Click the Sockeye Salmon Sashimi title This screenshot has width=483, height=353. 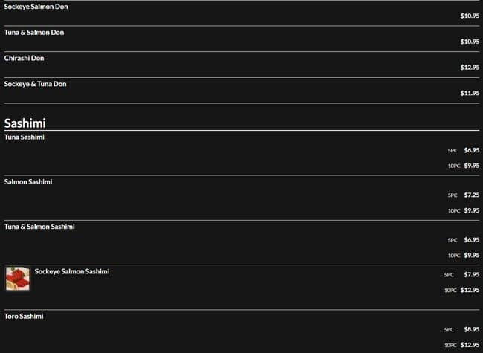point(71,271)
